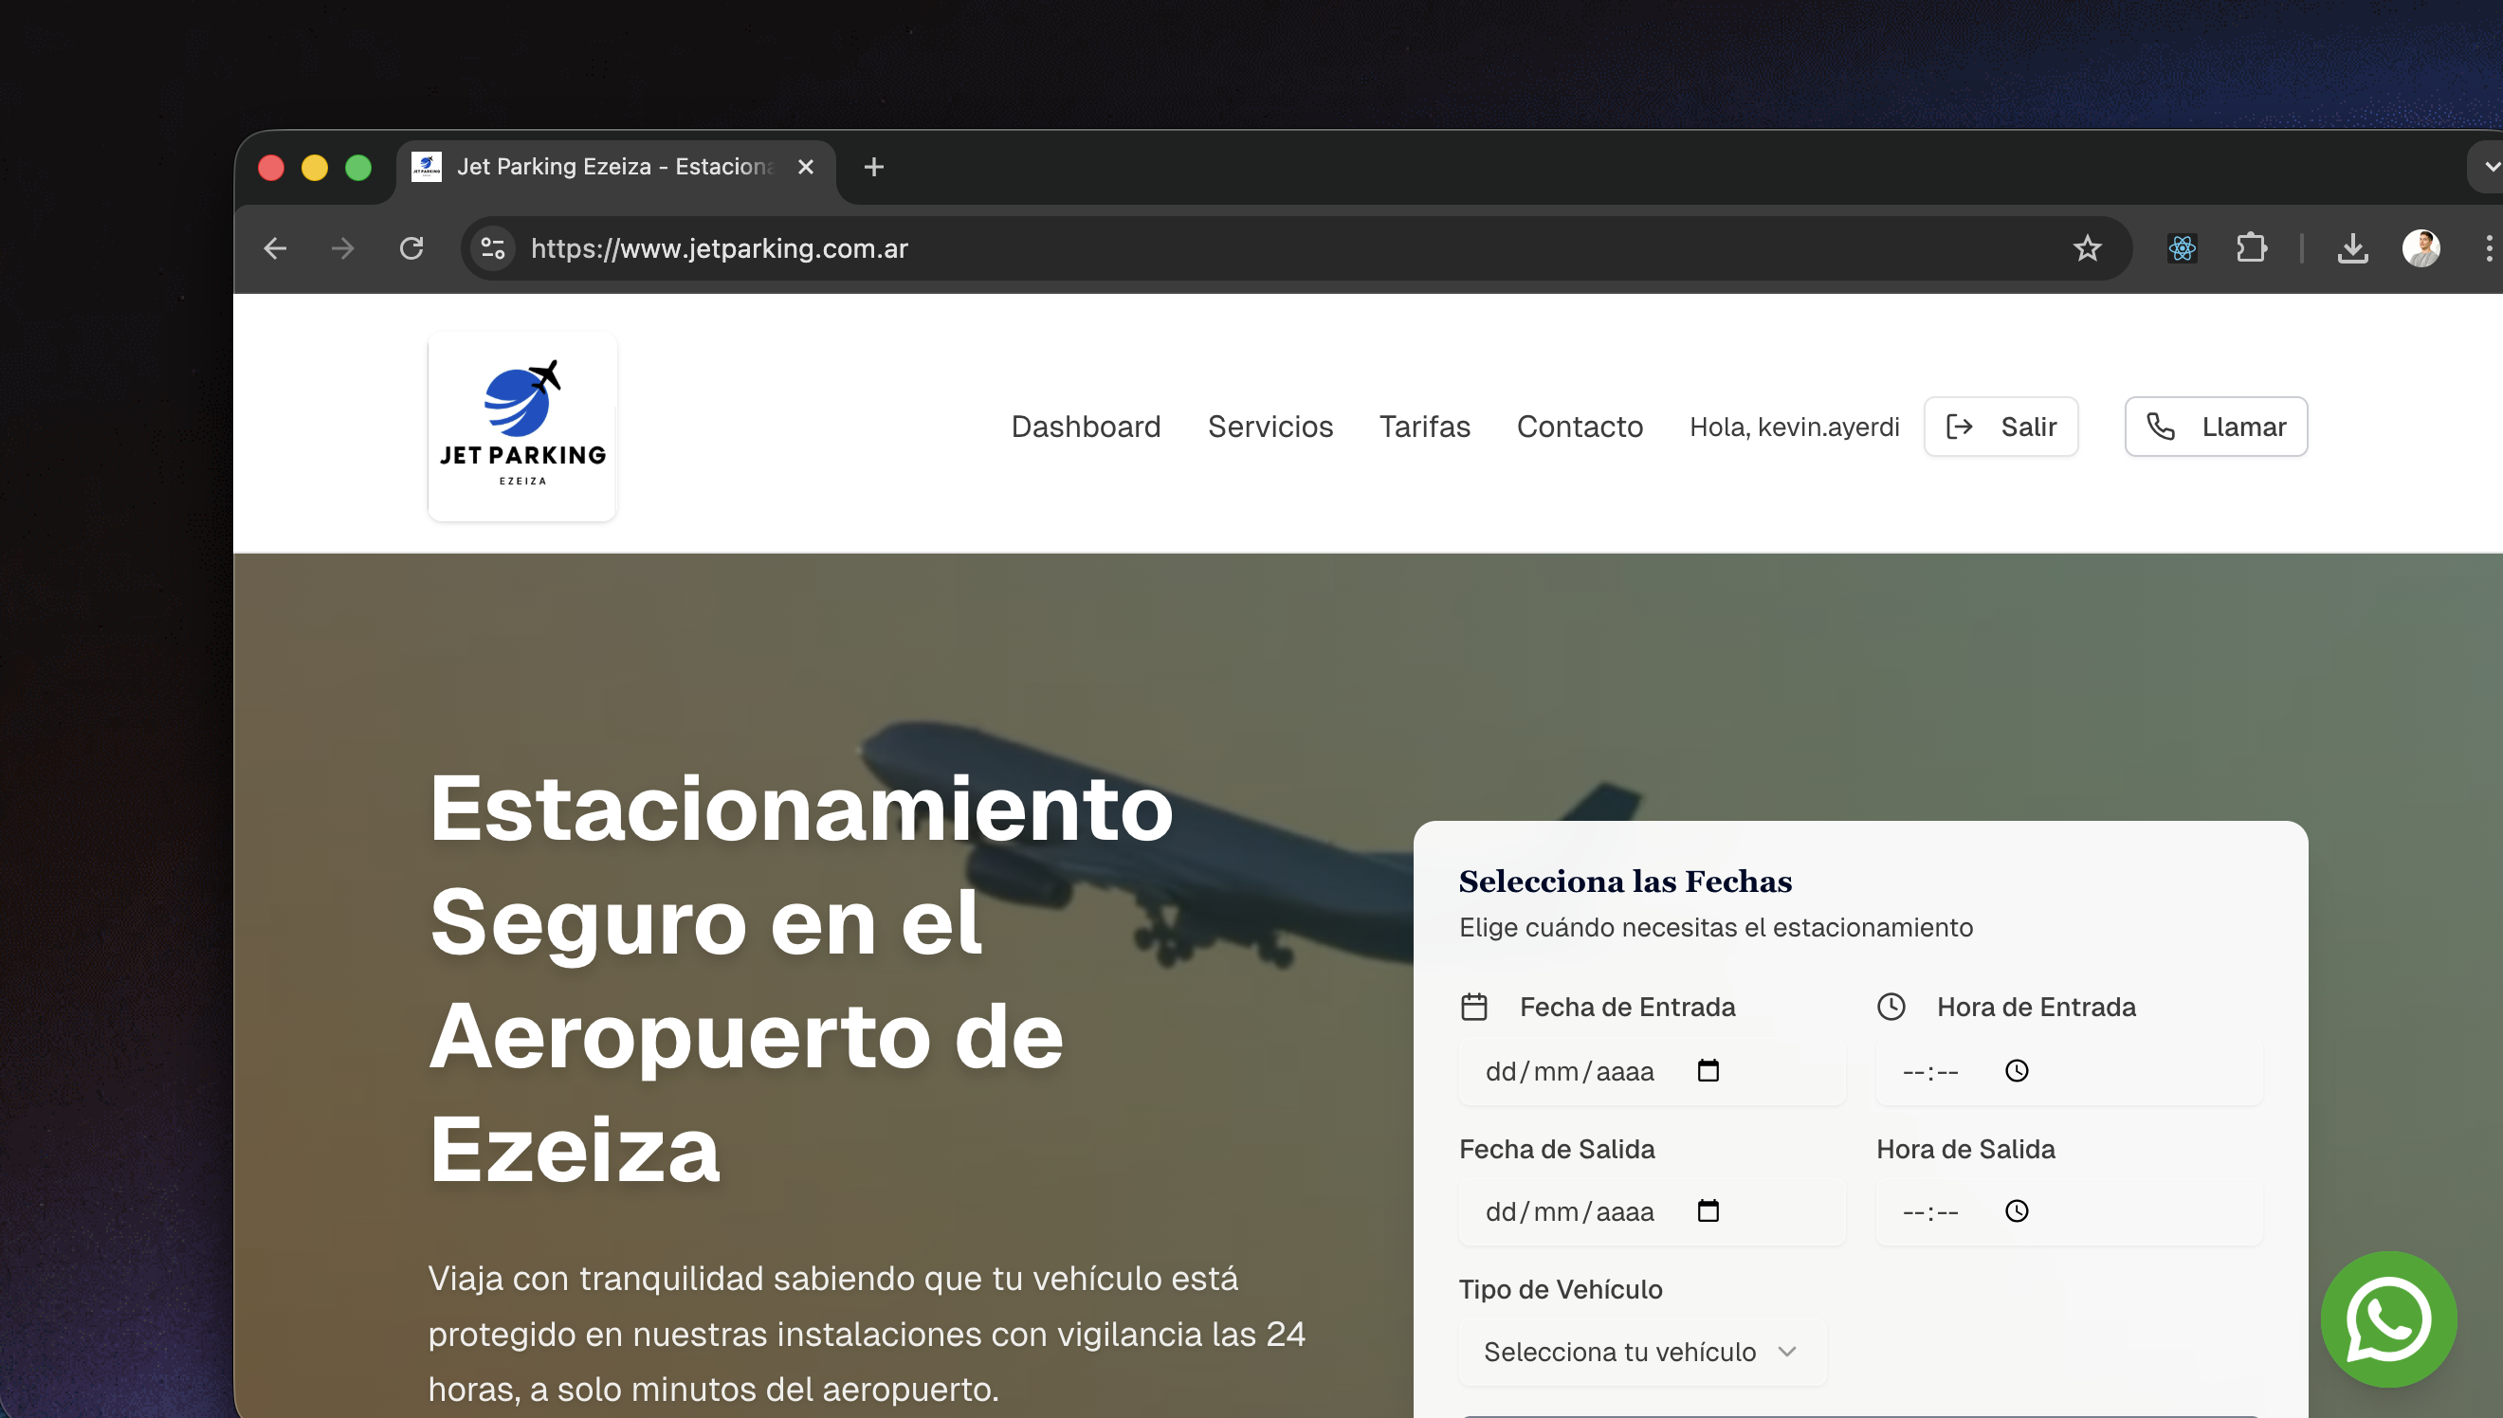Click the phone icon on the Llamar button

[x=2162, y=427]
